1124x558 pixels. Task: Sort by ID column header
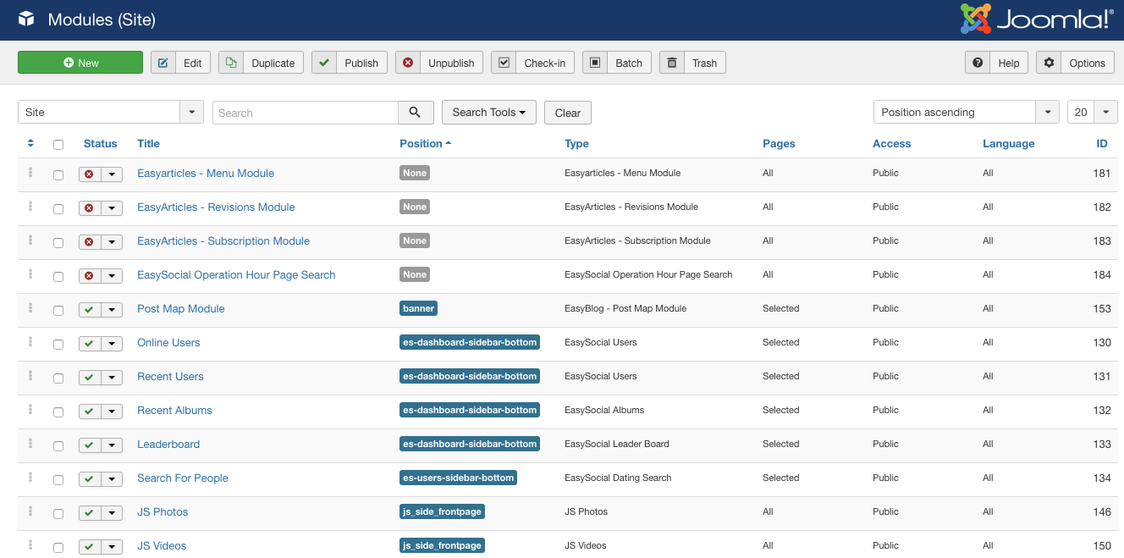pyautogui.click(x=1102, y=144)
